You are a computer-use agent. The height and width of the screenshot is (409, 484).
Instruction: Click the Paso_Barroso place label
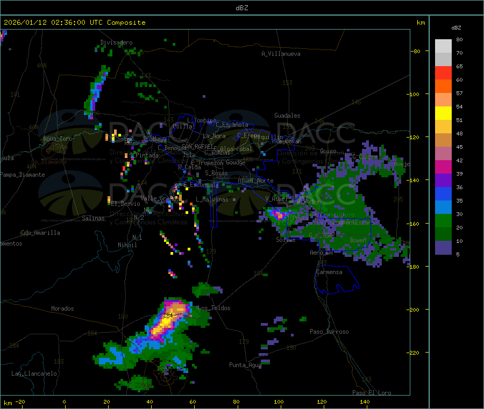[329, 332]
